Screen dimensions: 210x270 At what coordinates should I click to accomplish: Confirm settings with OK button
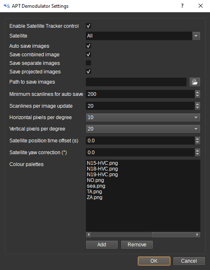tap(154, 261)
